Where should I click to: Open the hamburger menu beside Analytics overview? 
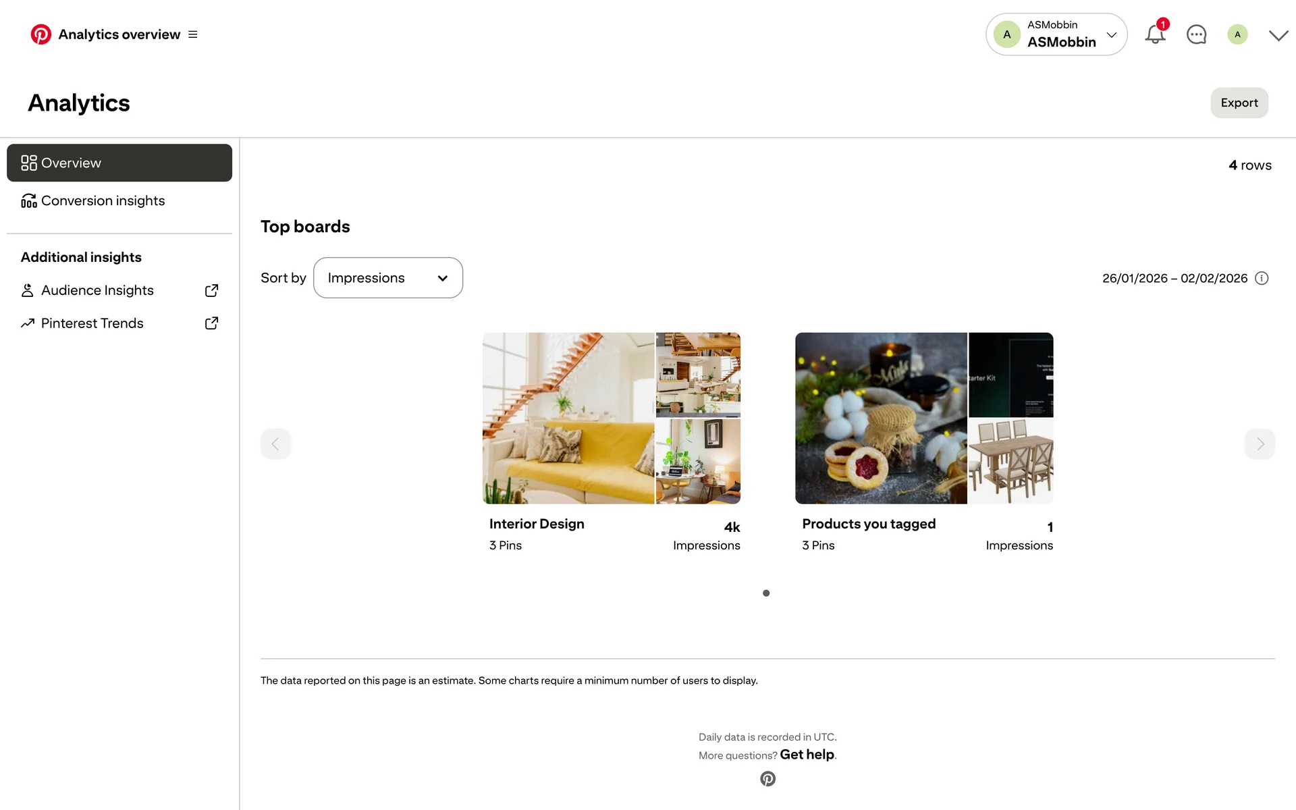[193, 34]
